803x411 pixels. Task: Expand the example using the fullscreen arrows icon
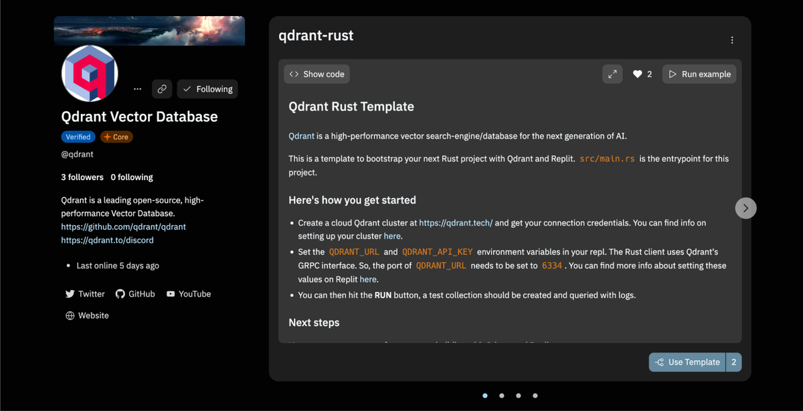click(612, 74)
